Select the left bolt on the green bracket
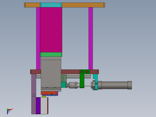The image size is (156, 117). (82, 72)
